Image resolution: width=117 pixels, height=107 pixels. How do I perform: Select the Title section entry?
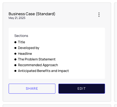click(x=22, y=42)
